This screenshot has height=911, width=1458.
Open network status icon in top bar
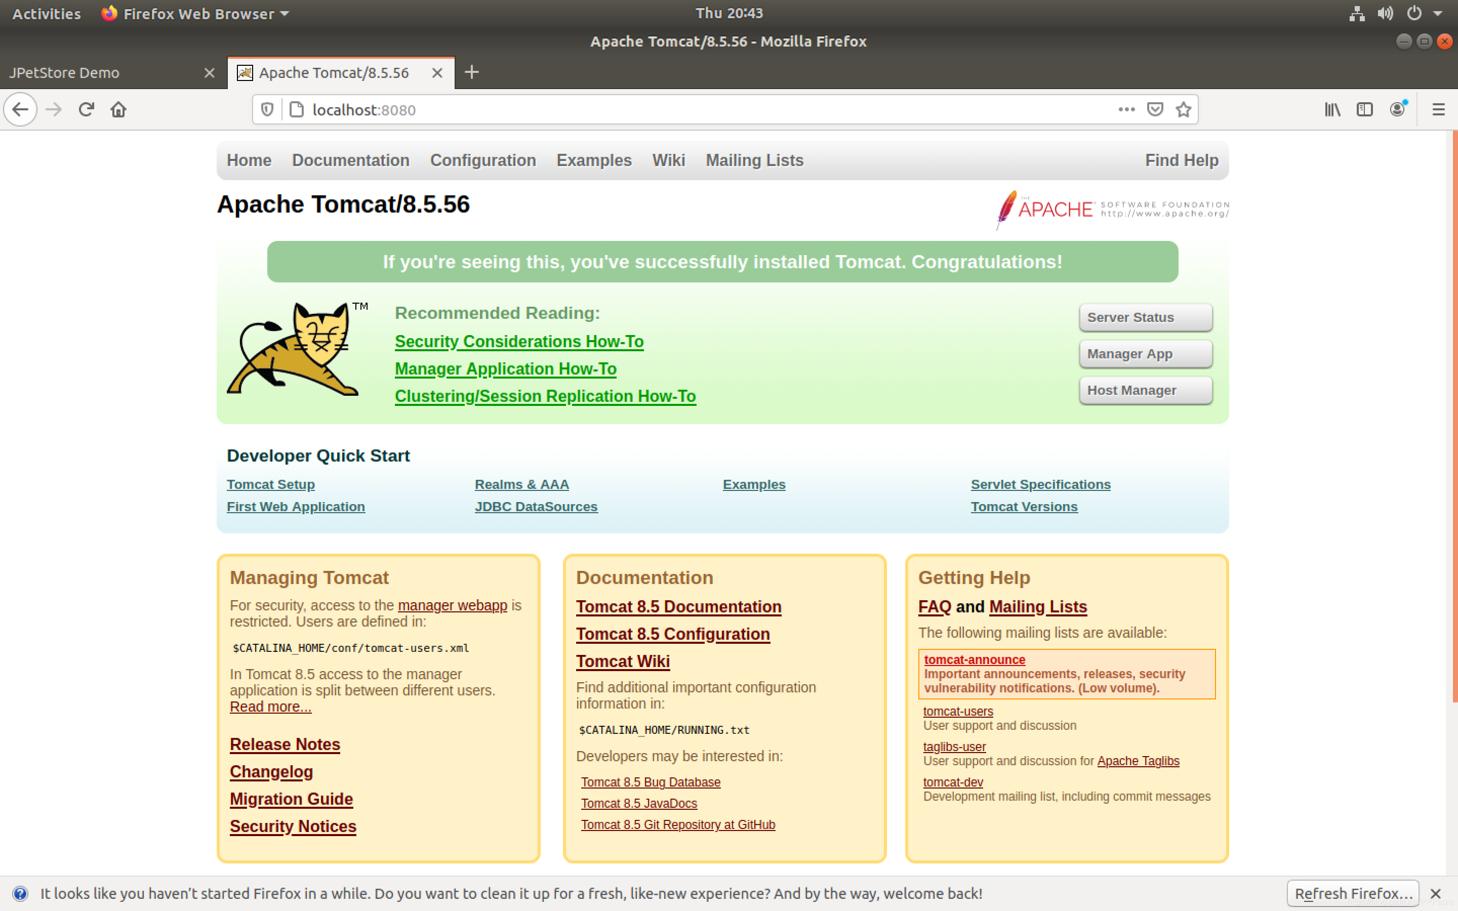pyautogui.click(x=1357, y=13)
